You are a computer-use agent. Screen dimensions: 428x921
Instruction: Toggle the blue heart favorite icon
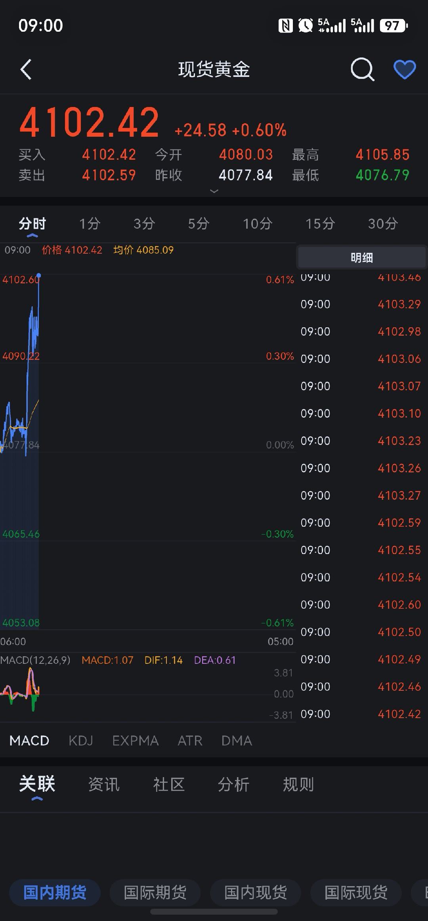tap(405, 69)
